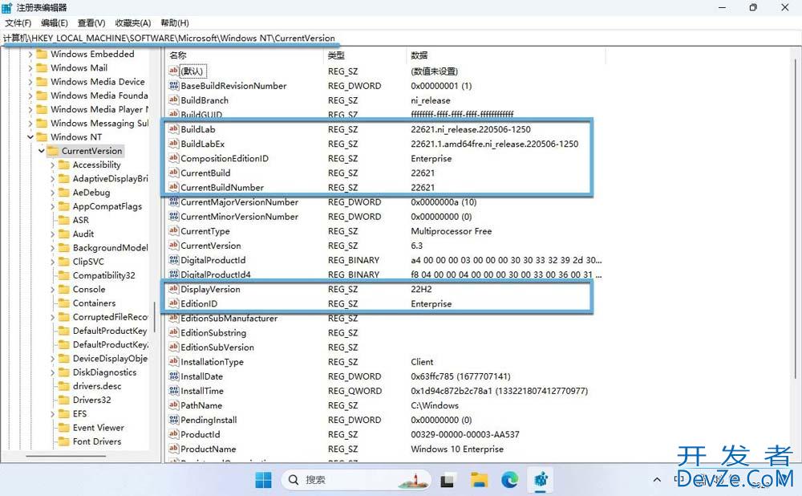
Task: Open the 收藏夹(A) menu
Action: [x=133, y=23]
